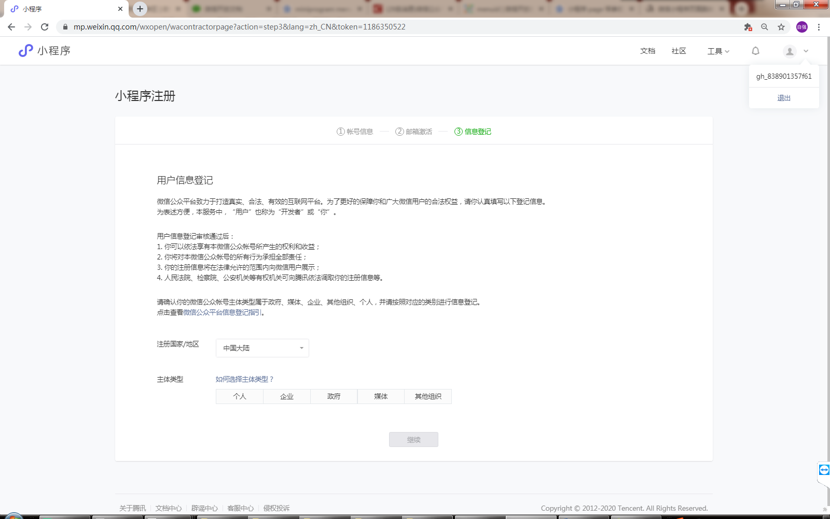
Task: Click the 侵权投诉 footer link
Action: click(x=276, y=508)
